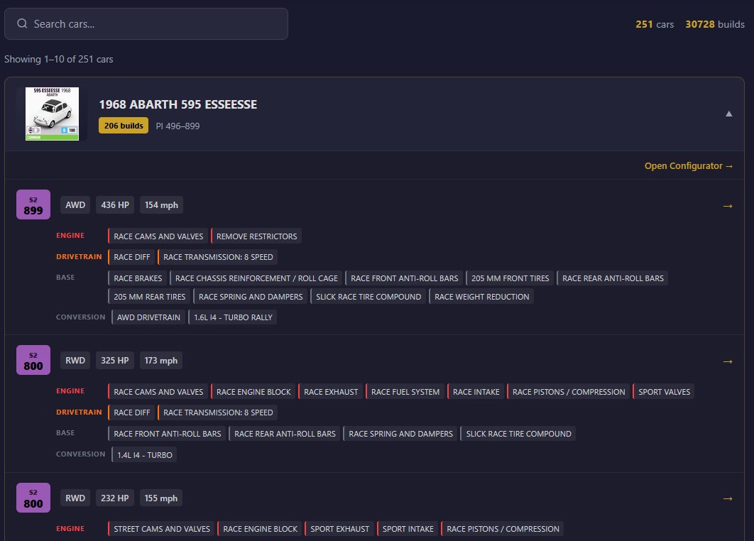Toggle the RACE CAMS AND VALVES part chip
Viewport: 754px width, 541px height.
click(157, 235)
